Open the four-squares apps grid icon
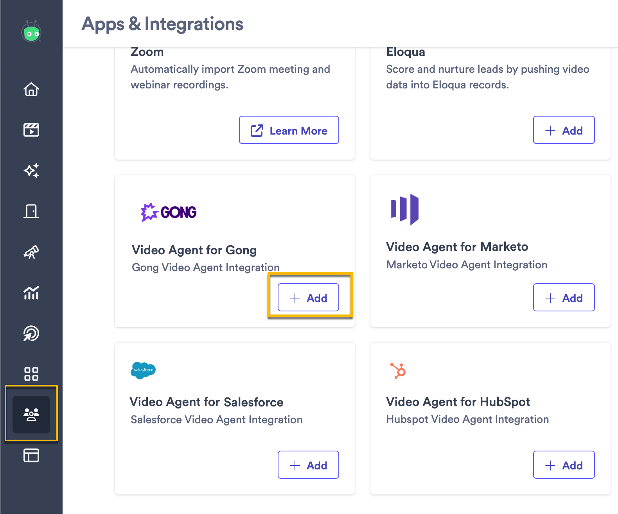The width and height of the screenshot is (618, 514). (31, 374)
